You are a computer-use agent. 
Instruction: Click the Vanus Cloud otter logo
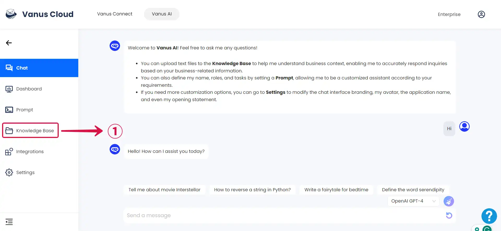pyautogui.click(x=11, y=14)
